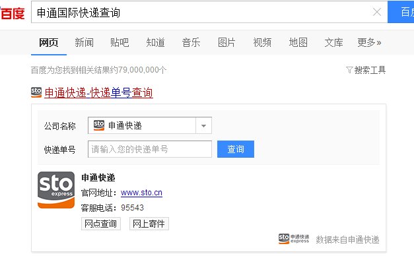Click the blue 查询 button
The height and width of the screenshot is (256, 414).
[236, 149]
